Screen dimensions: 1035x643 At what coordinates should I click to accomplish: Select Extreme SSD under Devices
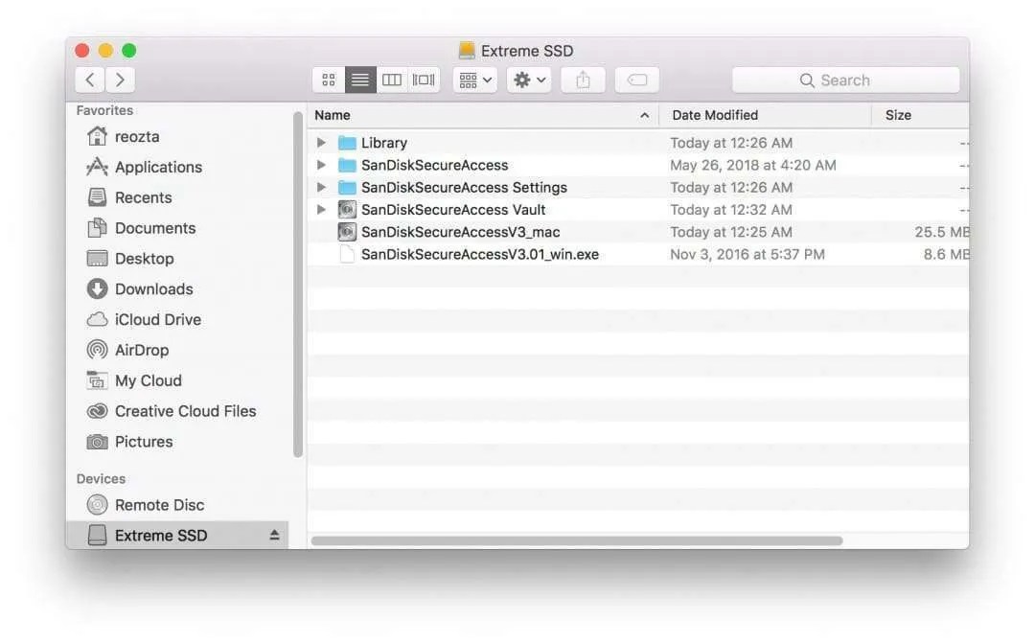(x=178, y=536)
